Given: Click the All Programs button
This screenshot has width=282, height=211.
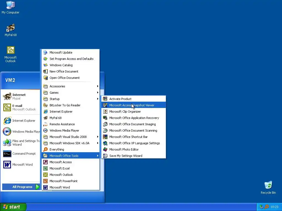Looking at the screenshot, I should (21, 187).
